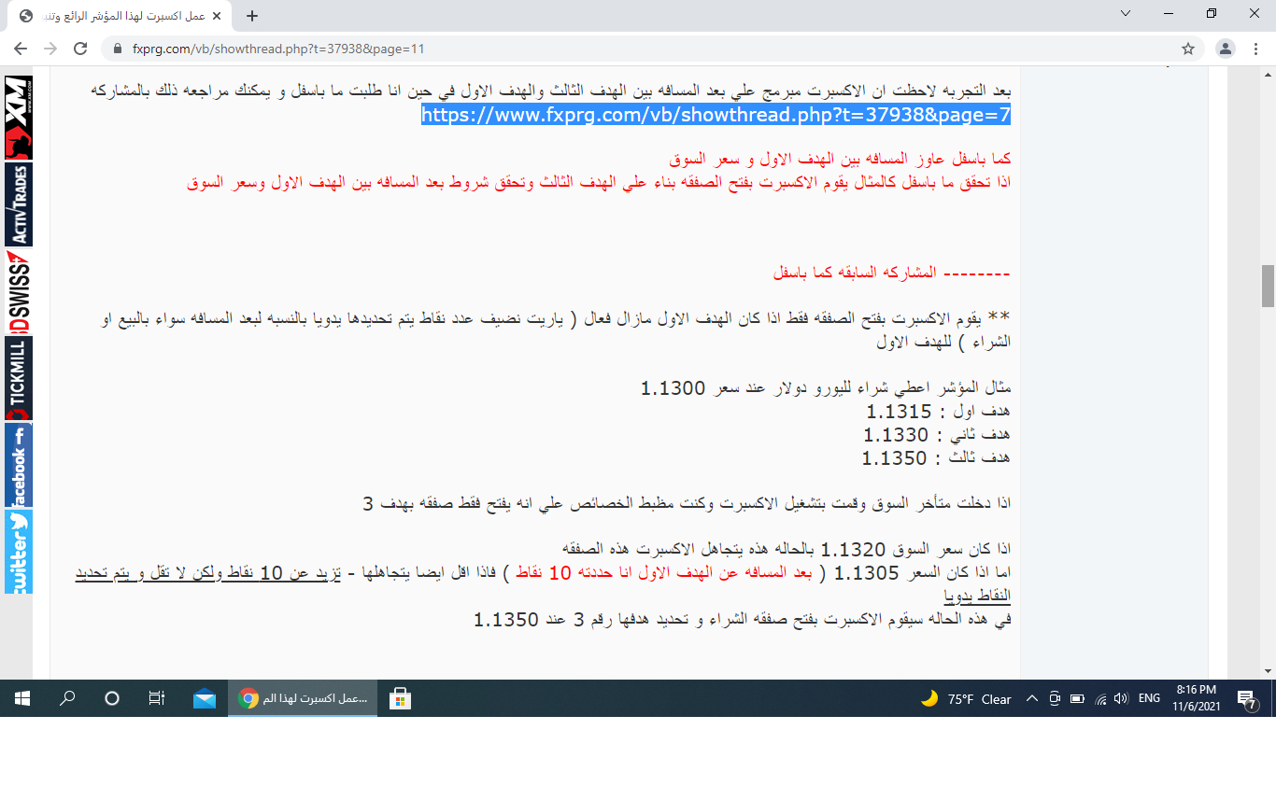Open the Twitter sidebar link
Image resolution: width=1276 pixels, height=786 pixels.
click(x=19, y=552)
